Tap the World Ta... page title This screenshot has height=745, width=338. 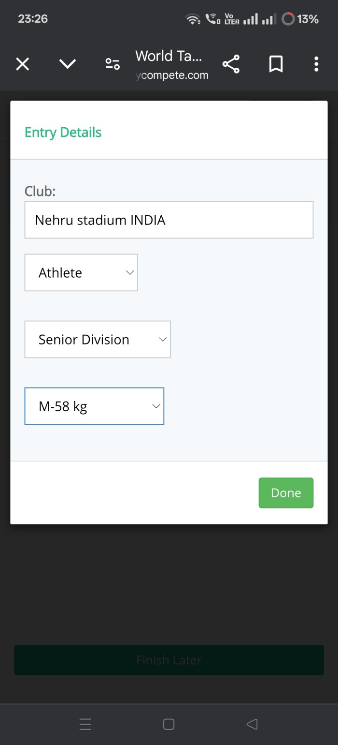(169, 56)
